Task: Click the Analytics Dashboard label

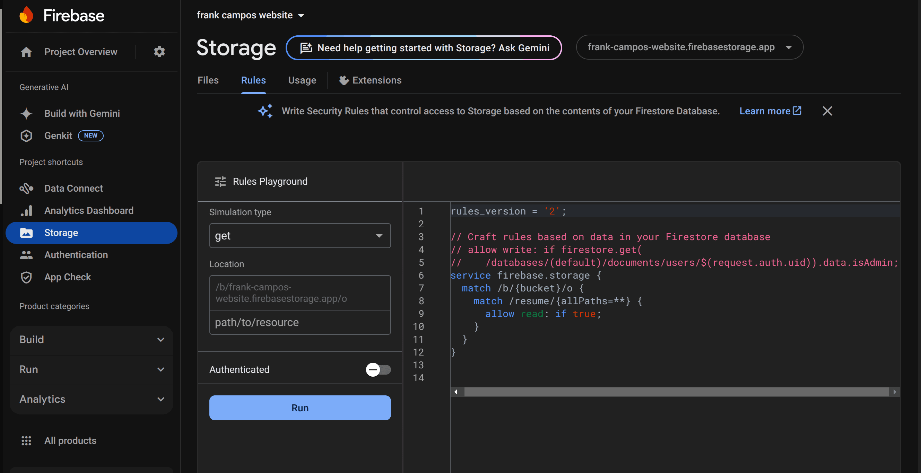Action: (x=89, y=211)
